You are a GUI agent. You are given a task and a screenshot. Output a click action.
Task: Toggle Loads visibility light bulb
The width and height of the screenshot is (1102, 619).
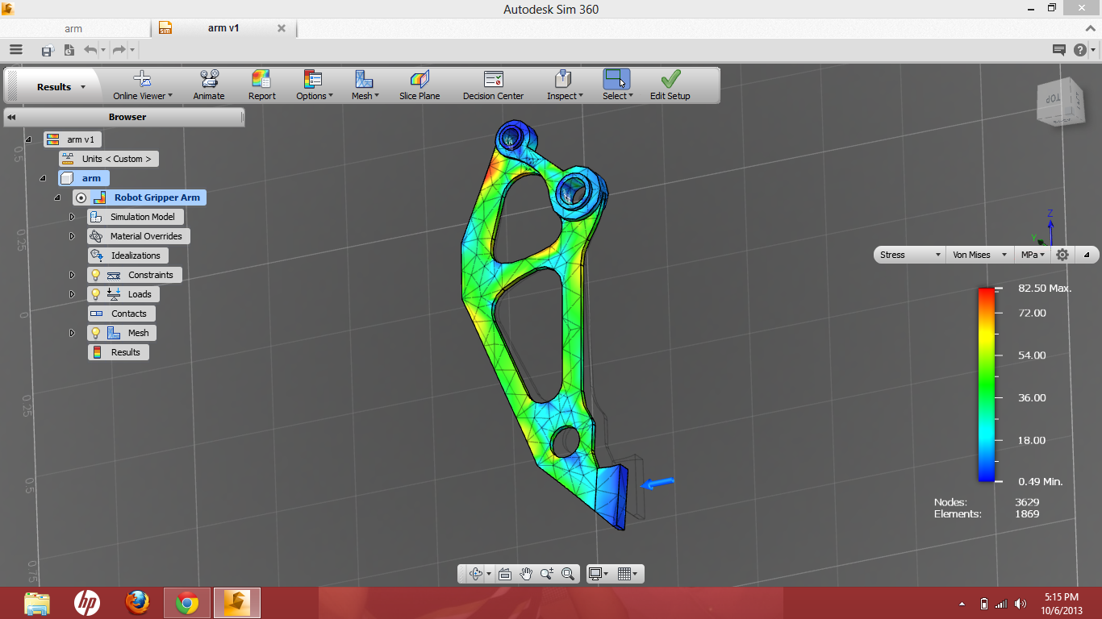coord(95,294)
